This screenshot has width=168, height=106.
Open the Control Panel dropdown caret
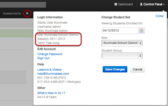164,4
